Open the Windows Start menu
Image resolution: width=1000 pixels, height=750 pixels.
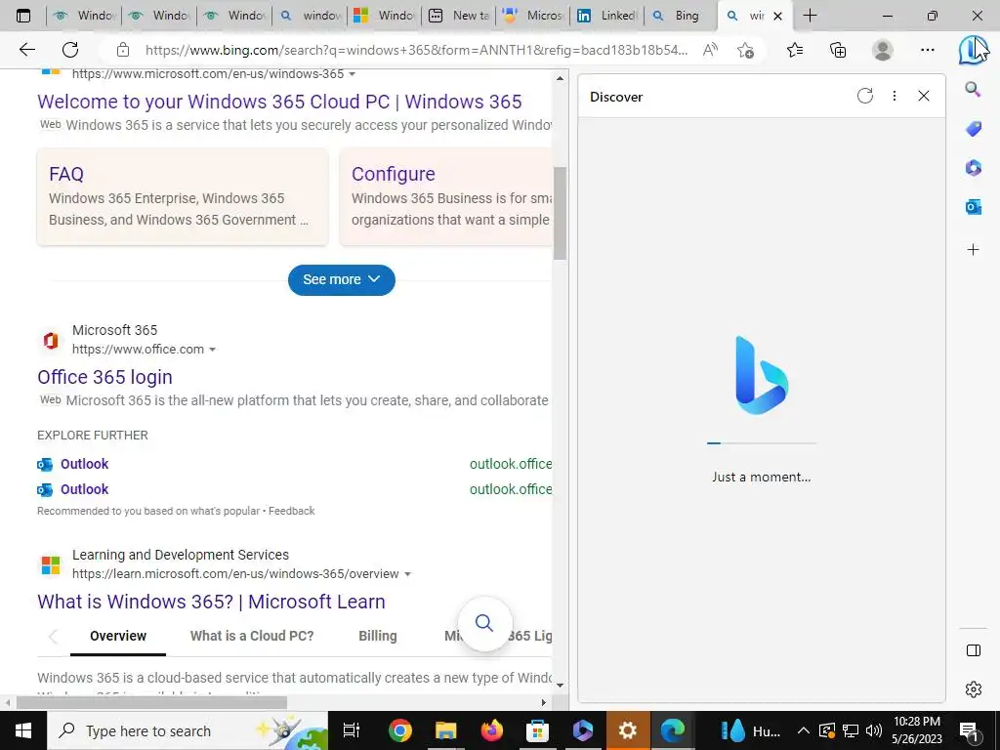(x=23, y=730)
